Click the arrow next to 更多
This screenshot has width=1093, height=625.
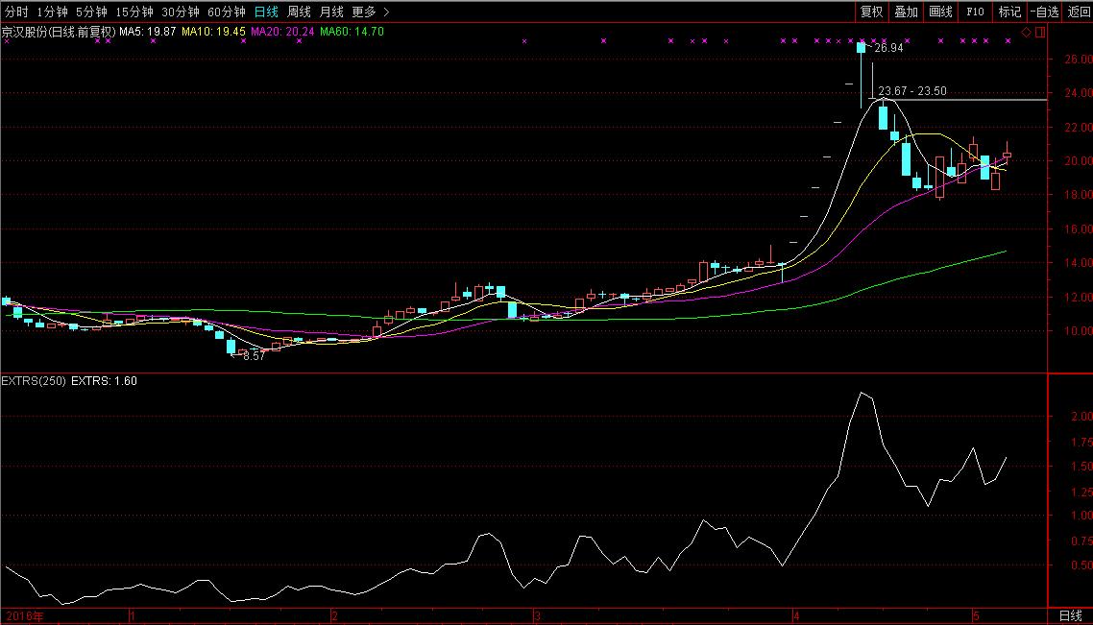(386, 12)
